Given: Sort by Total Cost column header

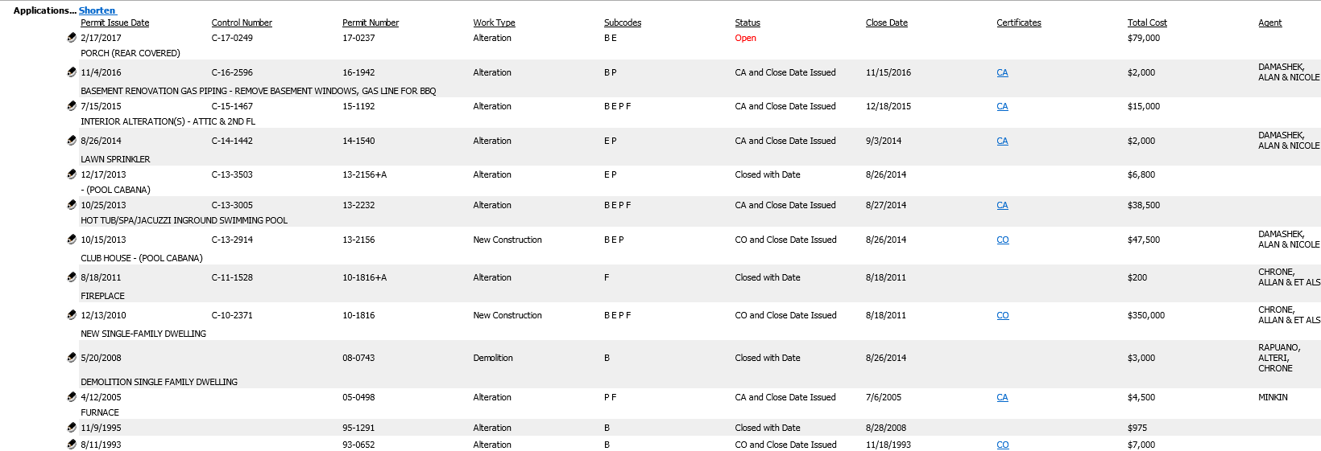Looking at the screenshot, I should (x=1147, y=23).
